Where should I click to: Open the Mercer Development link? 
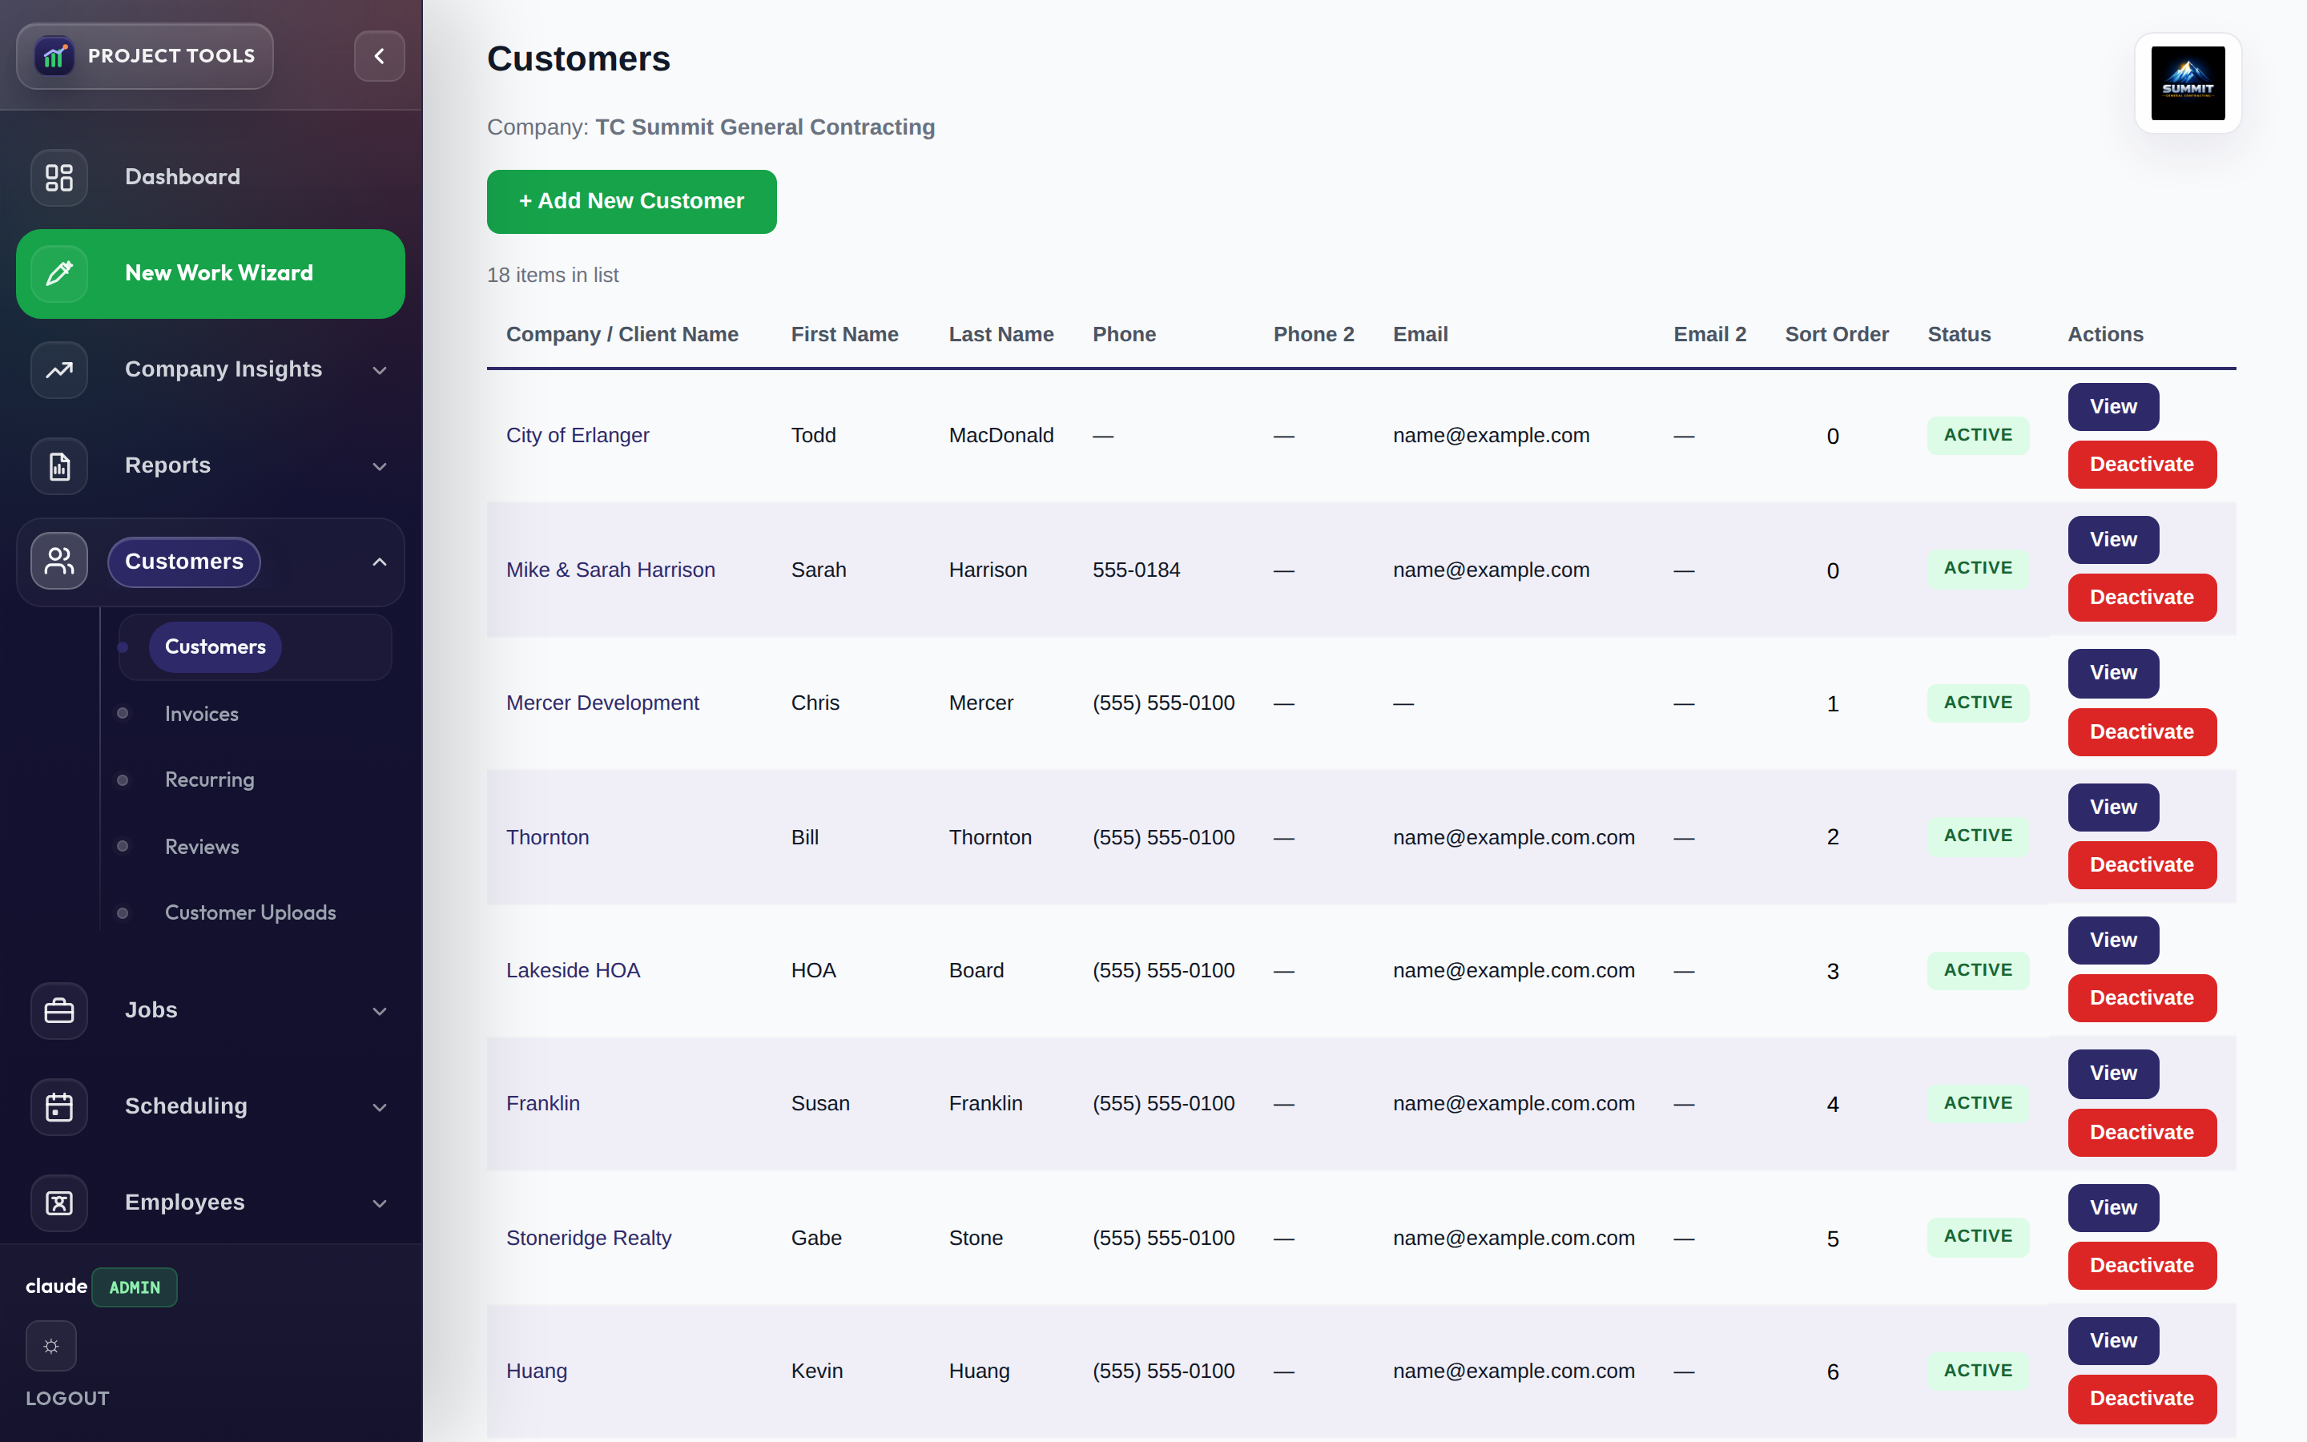(602, 703)
